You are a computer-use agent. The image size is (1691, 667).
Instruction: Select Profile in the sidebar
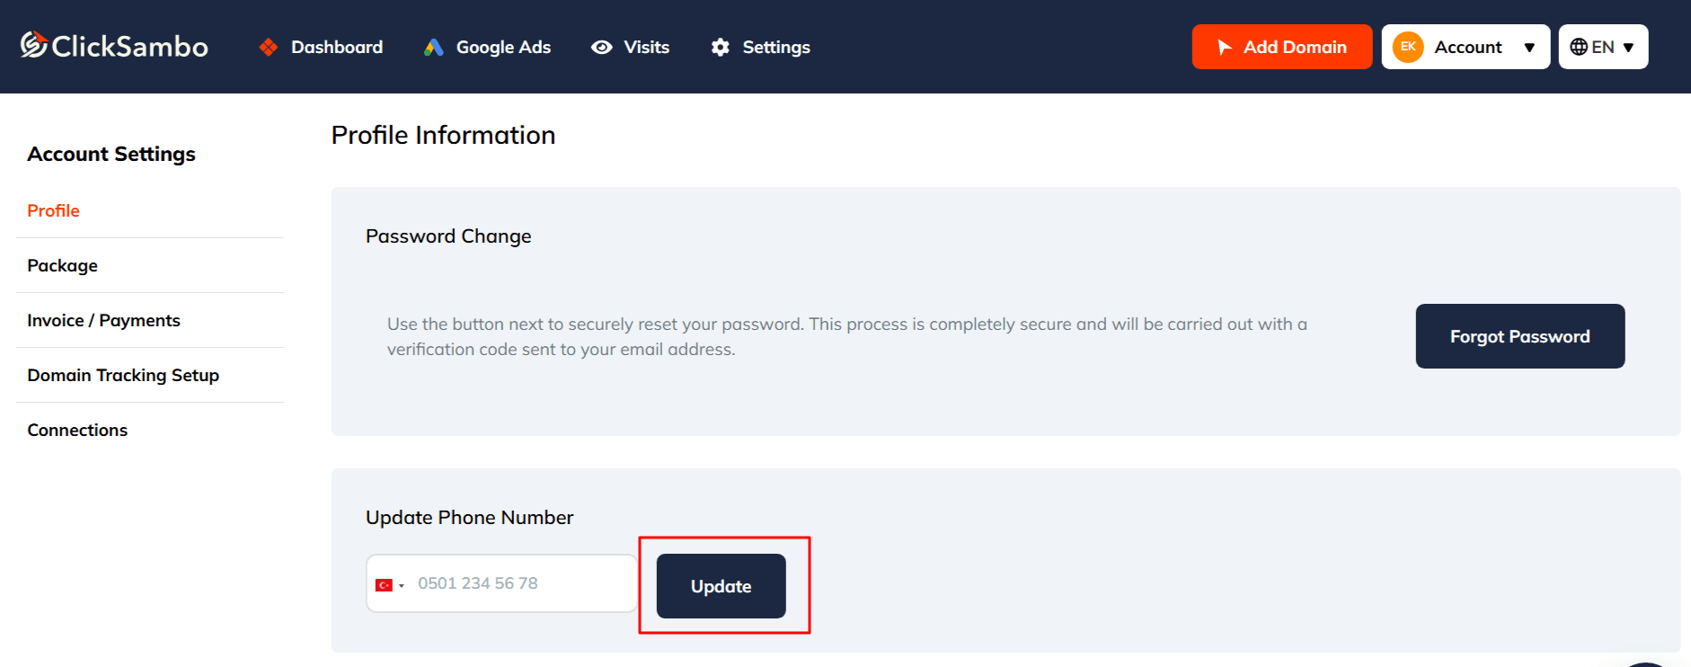coord(53,210)
